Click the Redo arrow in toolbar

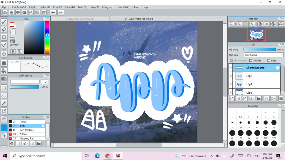60,12
